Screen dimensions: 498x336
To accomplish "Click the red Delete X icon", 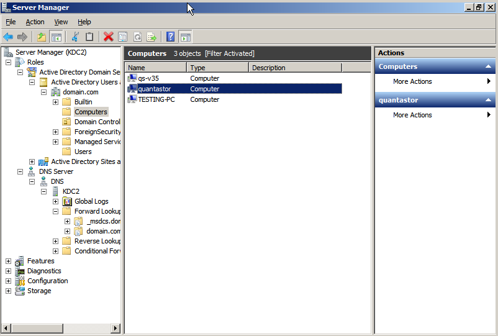I will pyautogui.click(x=108, y=37).
